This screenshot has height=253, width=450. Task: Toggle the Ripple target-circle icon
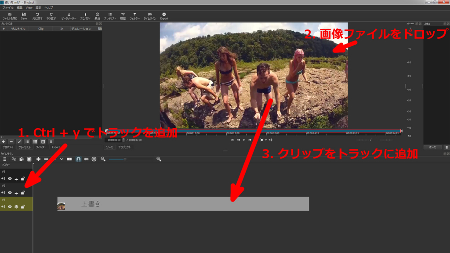94,159
